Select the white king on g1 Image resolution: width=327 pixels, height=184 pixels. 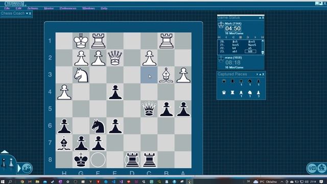[x=81, y=41]
